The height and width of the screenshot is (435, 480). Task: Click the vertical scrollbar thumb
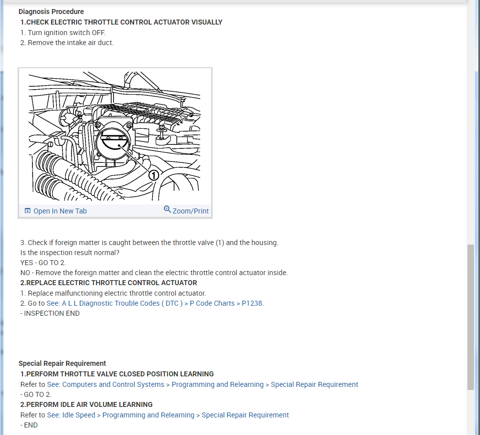(471, 317)
